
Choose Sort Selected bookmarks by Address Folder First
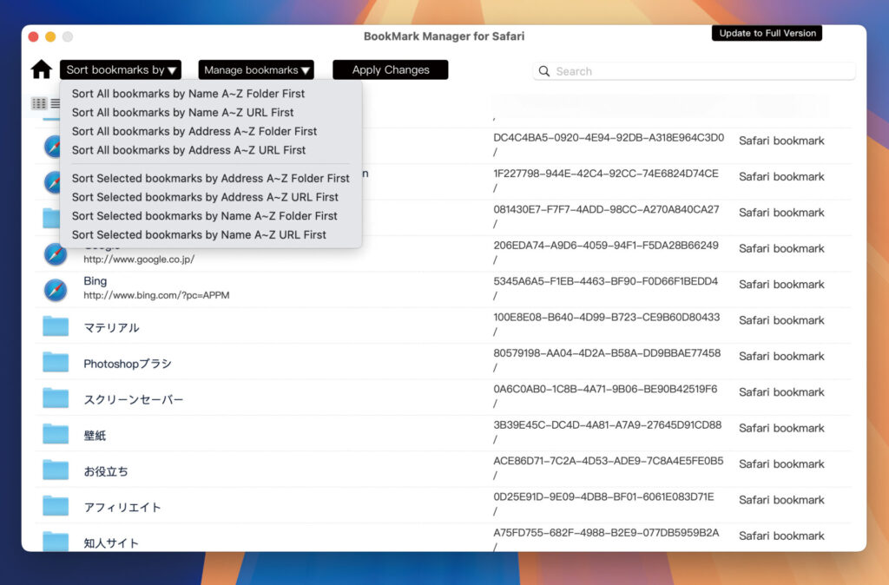210,178
